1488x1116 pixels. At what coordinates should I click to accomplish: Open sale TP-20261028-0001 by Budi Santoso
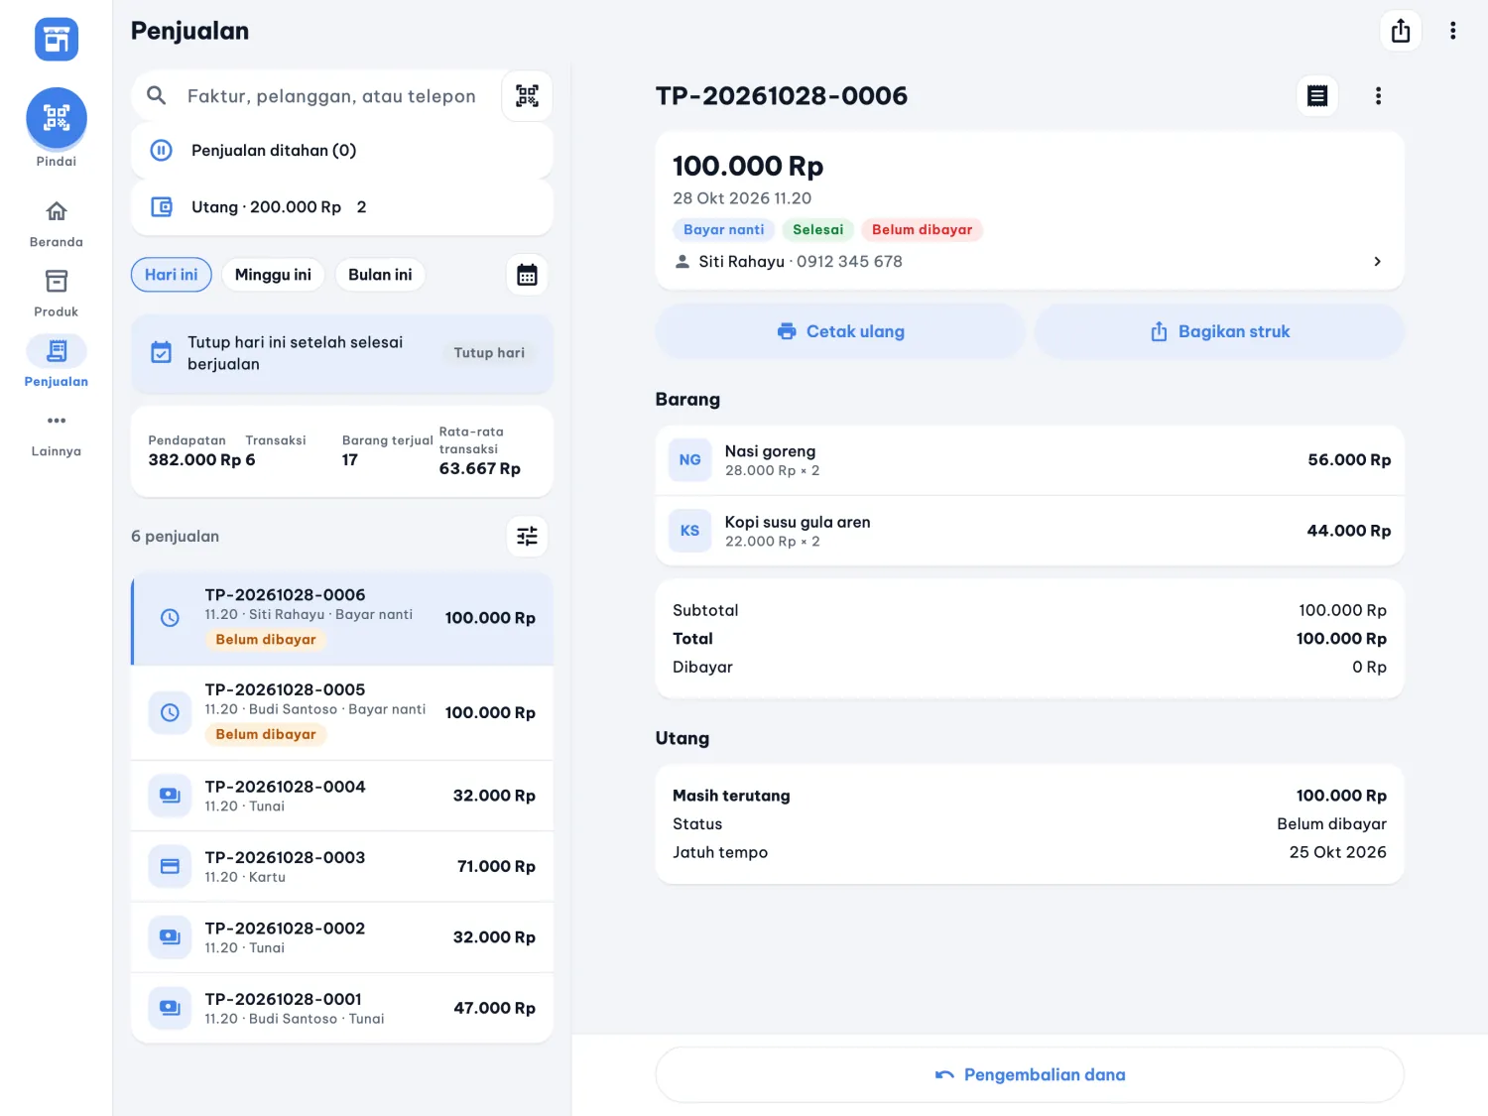341,1008
